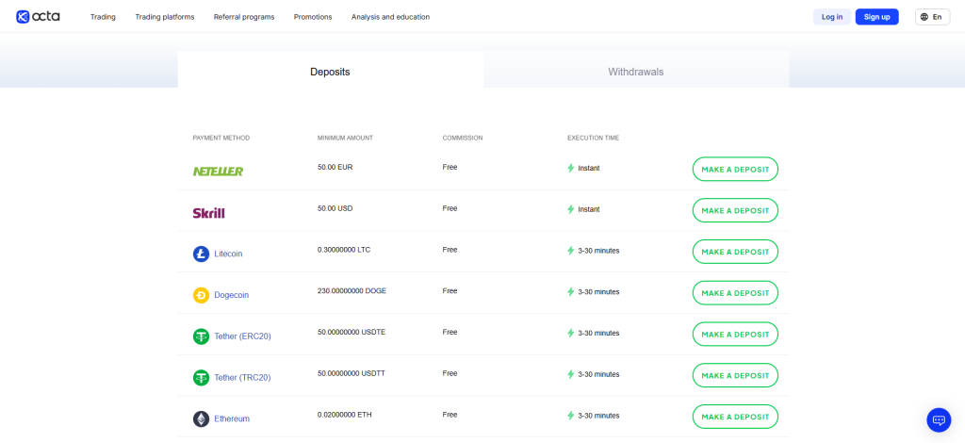Make a deposit with Neteller

(x=735, y=169)
